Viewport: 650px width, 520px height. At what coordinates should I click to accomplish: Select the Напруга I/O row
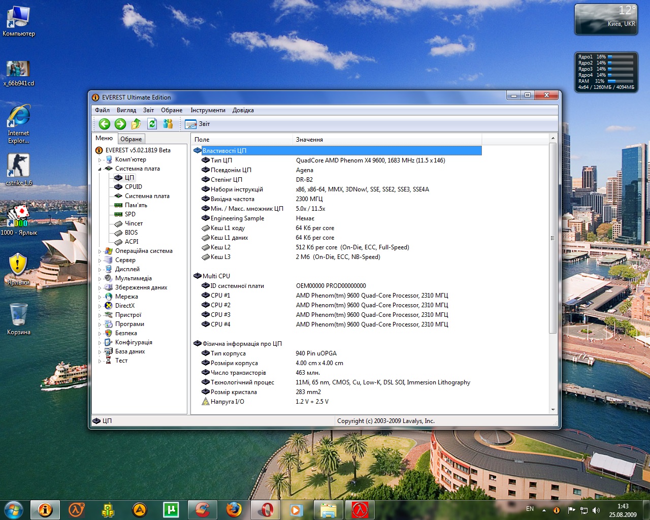(337, 402)
